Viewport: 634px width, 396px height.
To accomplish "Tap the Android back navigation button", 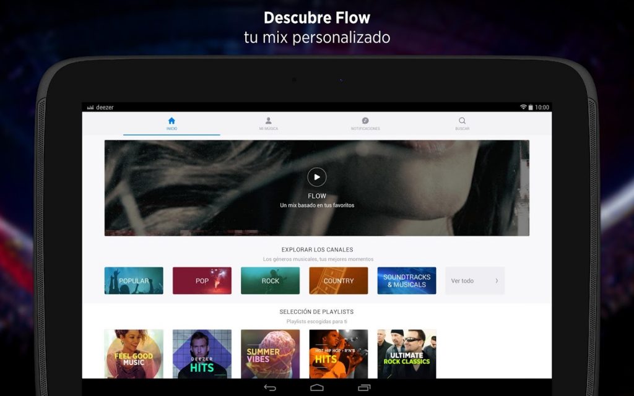I will click(270, 388).
